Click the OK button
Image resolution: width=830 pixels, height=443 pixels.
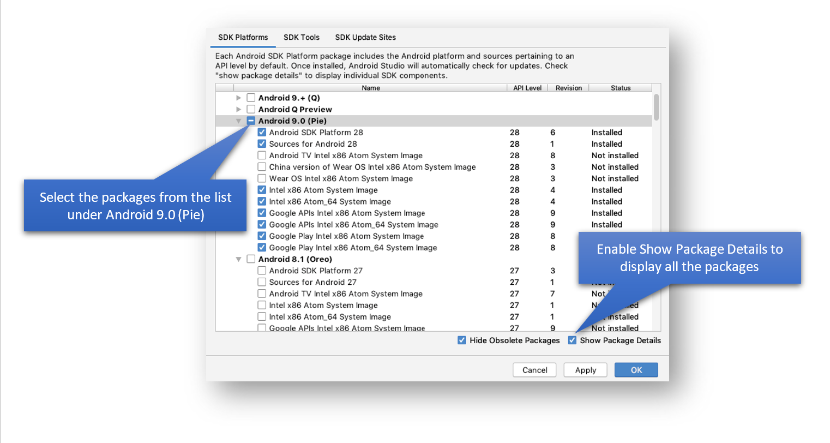coord(636,370)
